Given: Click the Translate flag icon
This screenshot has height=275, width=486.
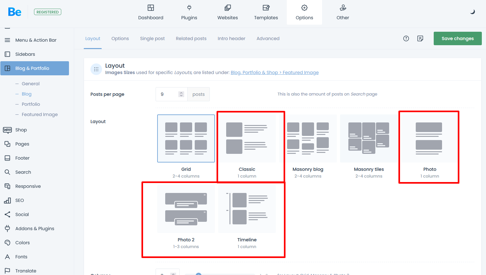Looking at the screenshot, I should click(7, 271).
